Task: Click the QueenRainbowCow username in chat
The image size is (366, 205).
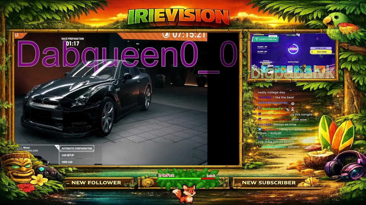Action: click(273, 103)
